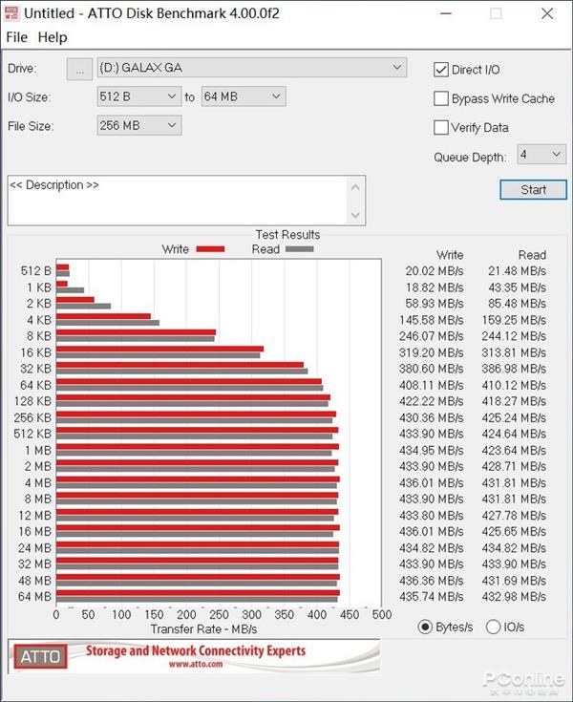Open the File Size dropdown 256 MB

click(139, 125)
